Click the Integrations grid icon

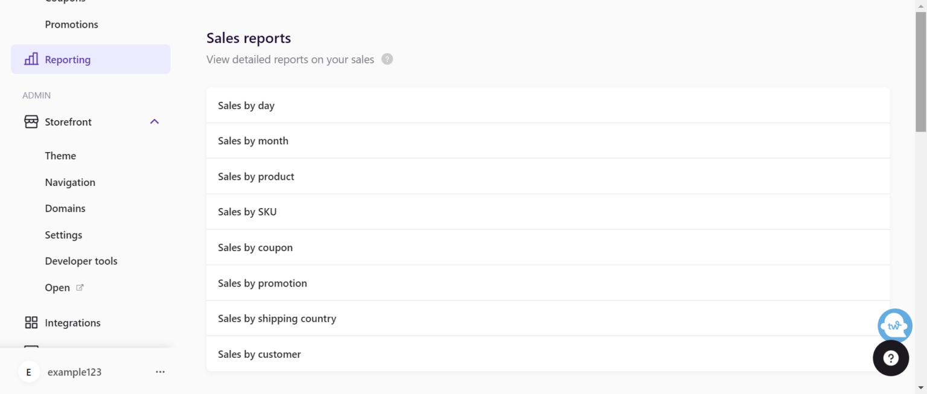tap(31, 323)
